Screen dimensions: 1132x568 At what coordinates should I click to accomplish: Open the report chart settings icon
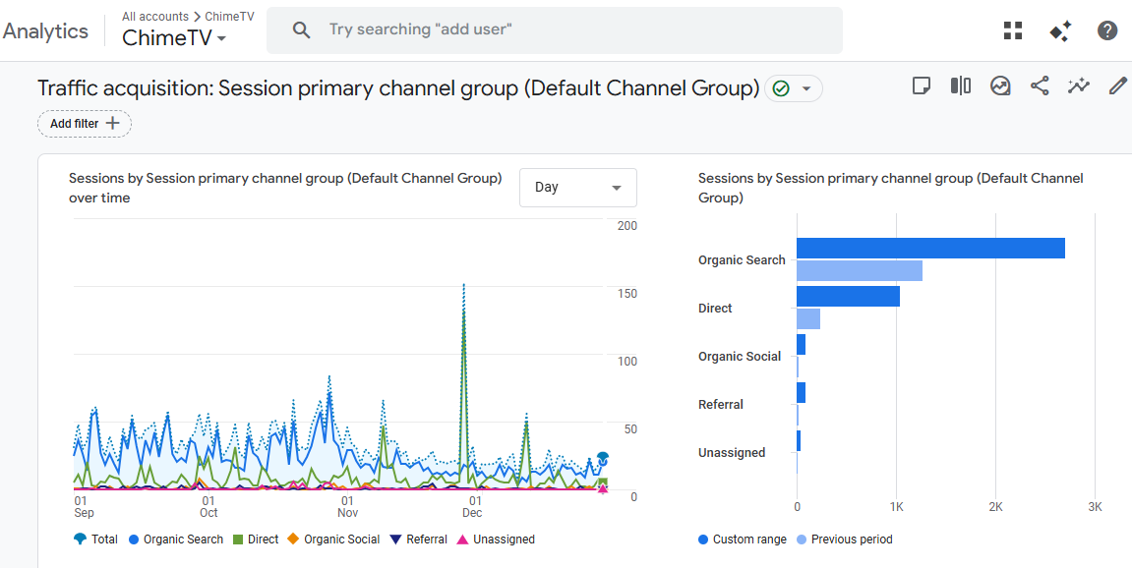pyautogui.click(x=1000, y=86)
